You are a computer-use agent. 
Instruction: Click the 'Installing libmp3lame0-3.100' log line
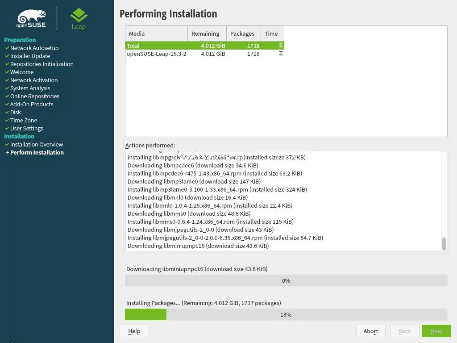coord(217,189)
